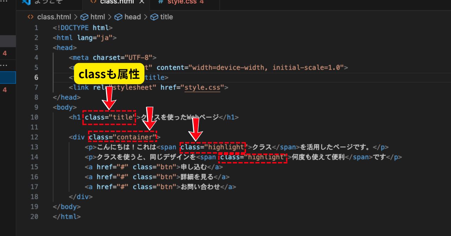
Task: Click the <!DOCTYPE html> declaration
Action: tap(83, 28)
